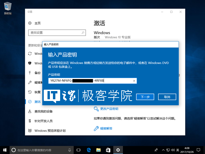
Task: Click the Windows Defender shield icon
Action: click(x=30, y=63)
